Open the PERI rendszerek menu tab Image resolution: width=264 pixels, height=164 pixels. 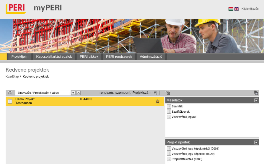119,57
